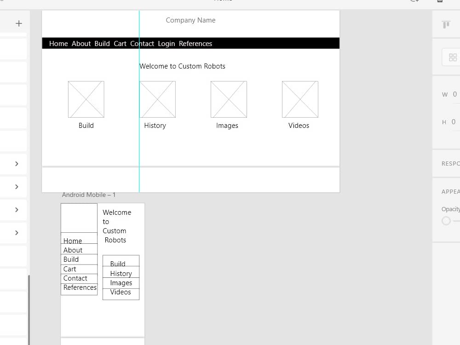
Task: Click Login in the black navigation bar
Action: (167, 44)
